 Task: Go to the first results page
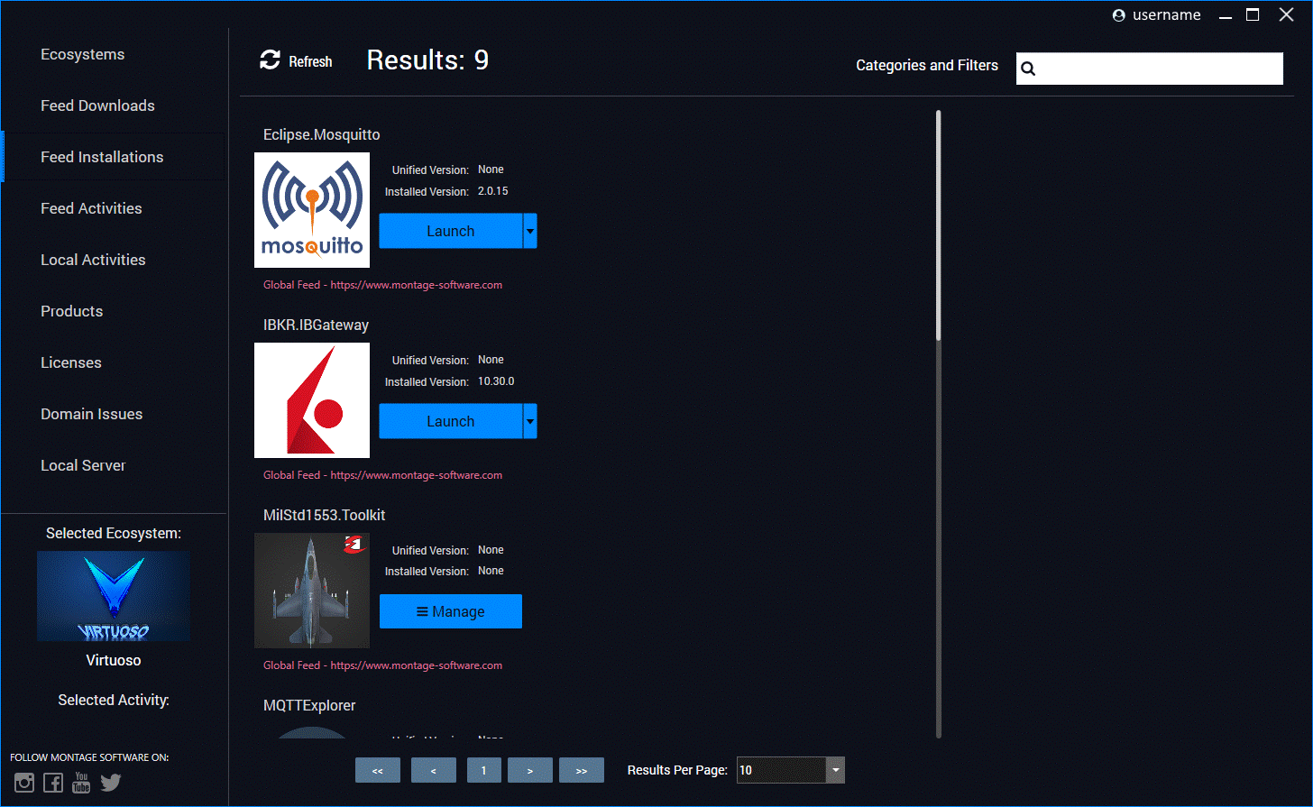point(378,770)
